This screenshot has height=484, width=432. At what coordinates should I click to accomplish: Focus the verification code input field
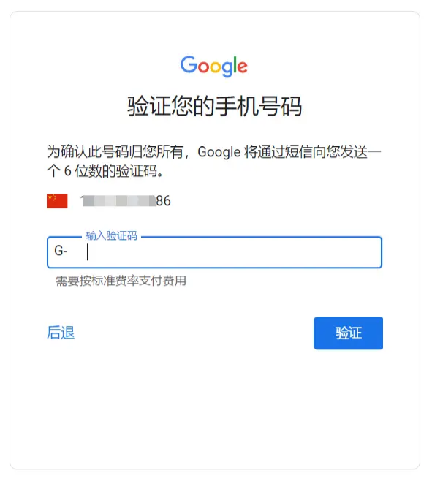click(x=214, y=252)
